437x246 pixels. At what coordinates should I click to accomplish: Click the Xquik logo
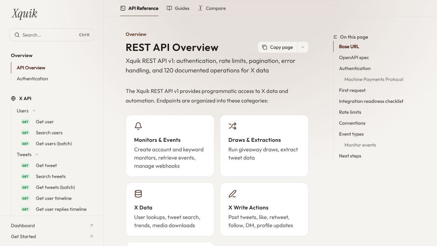point(24,14)
